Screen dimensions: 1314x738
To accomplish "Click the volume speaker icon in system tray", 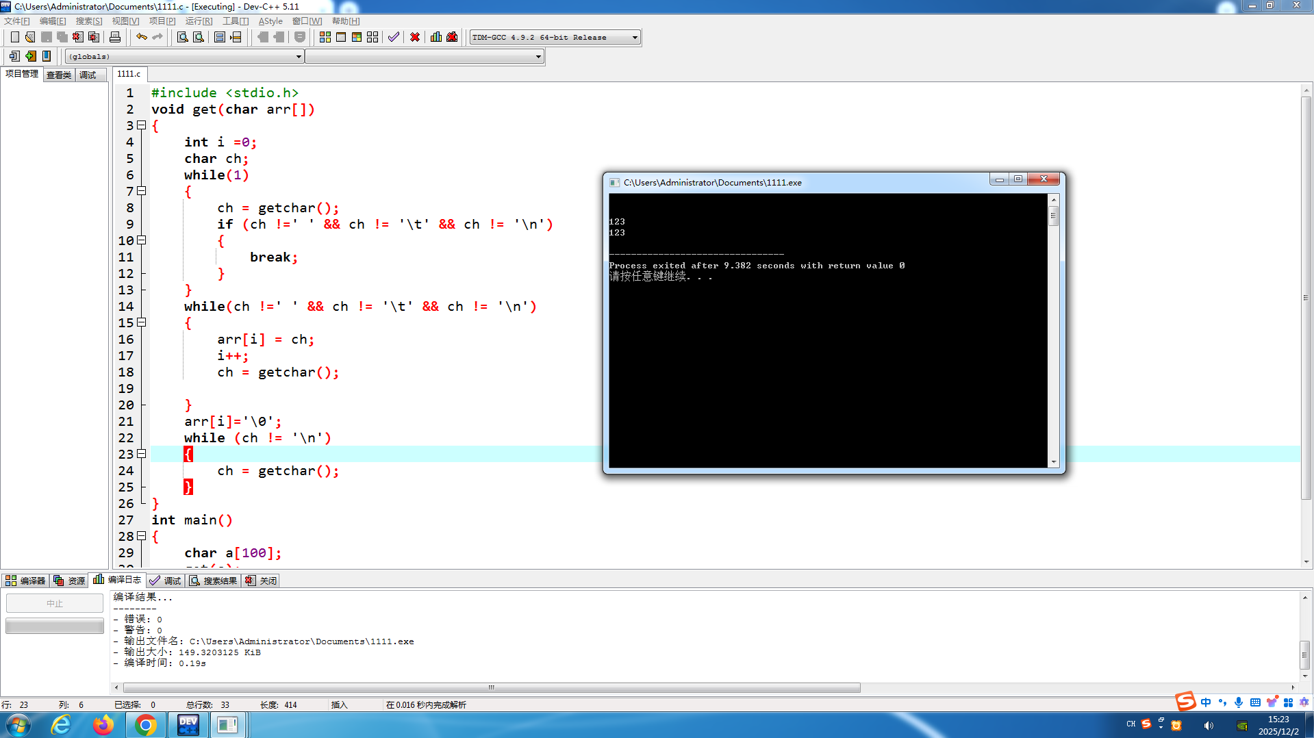I will 1209,726.
